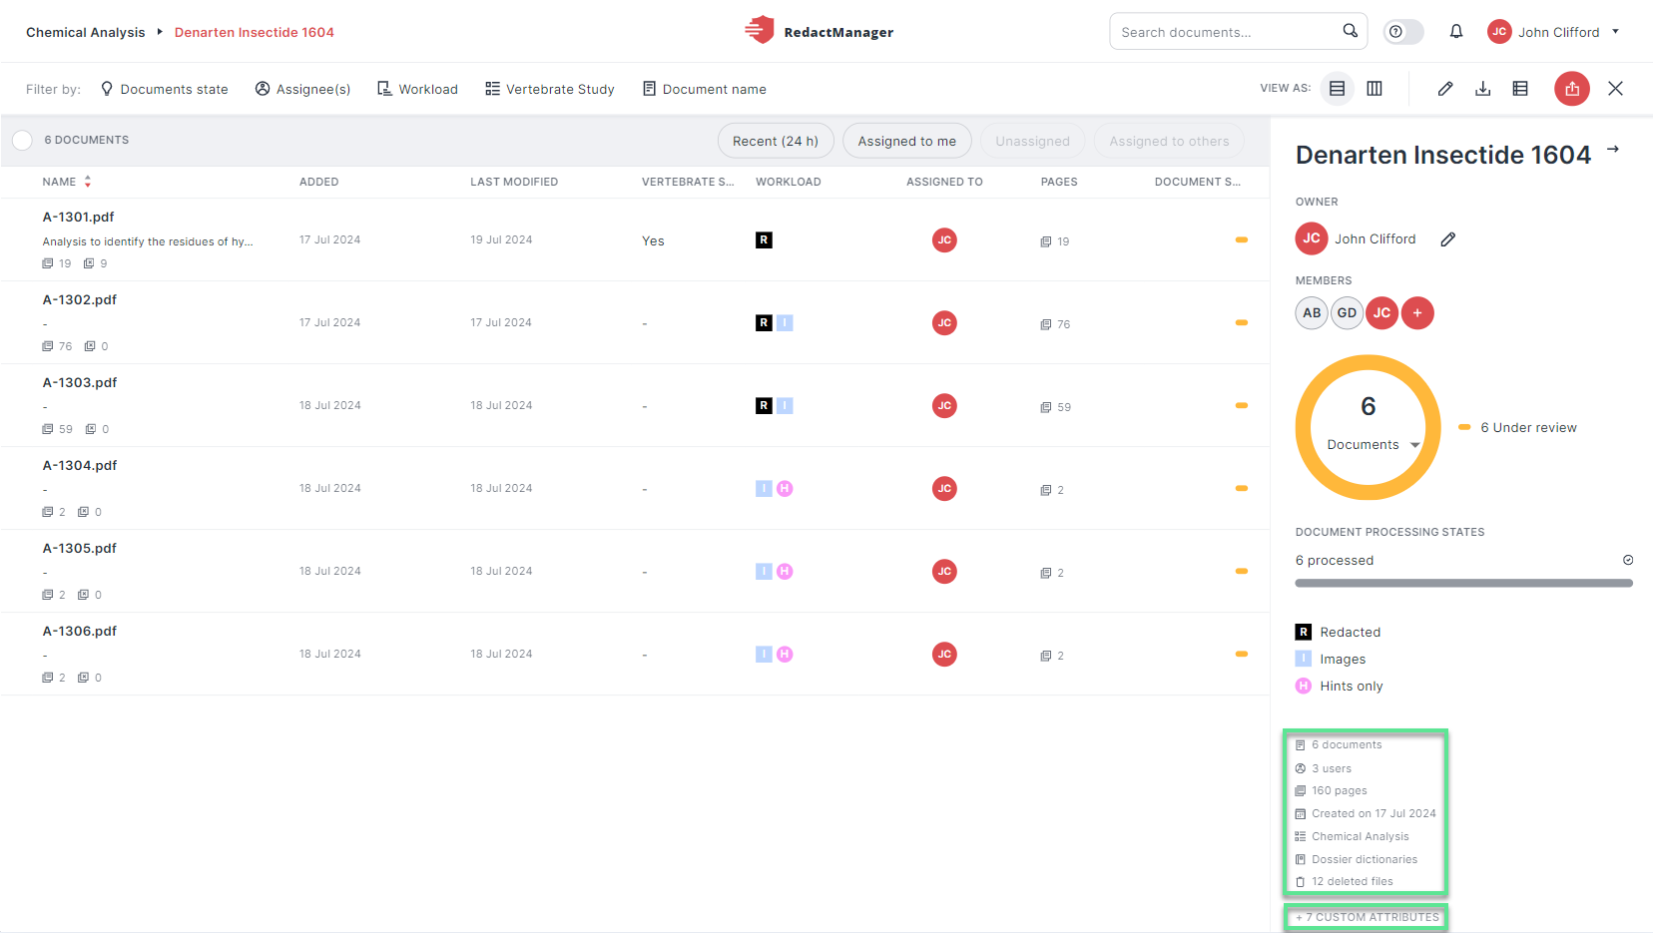Open A-1304.pdf document
This screenshot has height=933, width=1653.
(80, 465)
